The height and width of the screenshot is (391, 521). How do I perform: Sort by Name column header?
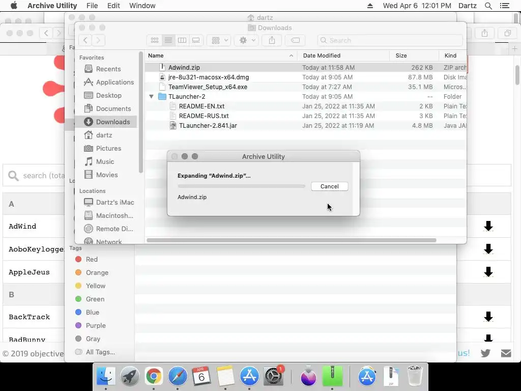tap(221, 55)
